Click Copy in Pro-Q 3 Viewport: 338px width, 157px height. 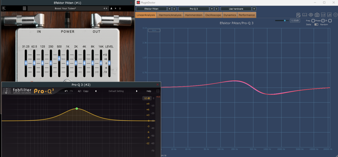click(x=86, y=91)
